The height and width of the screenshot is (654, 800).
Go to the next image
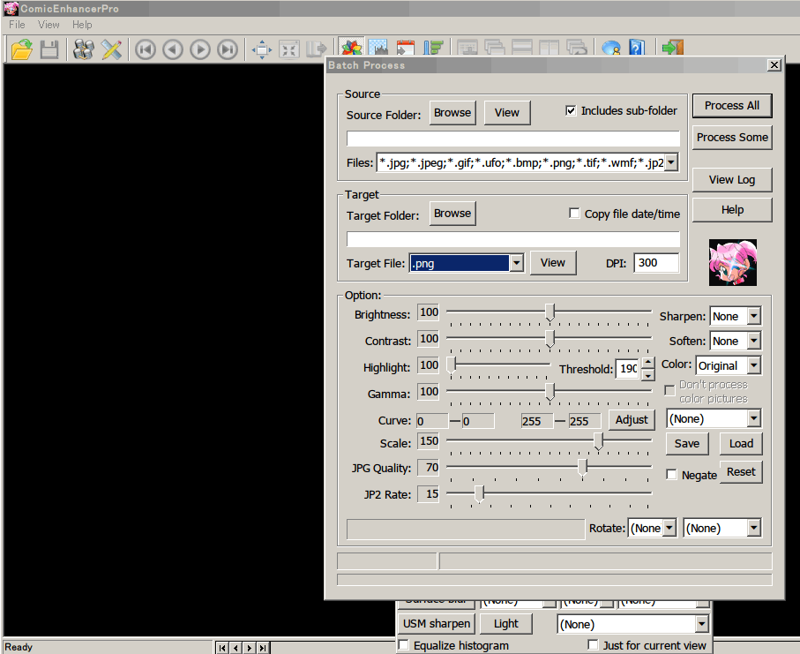[200, 49]
